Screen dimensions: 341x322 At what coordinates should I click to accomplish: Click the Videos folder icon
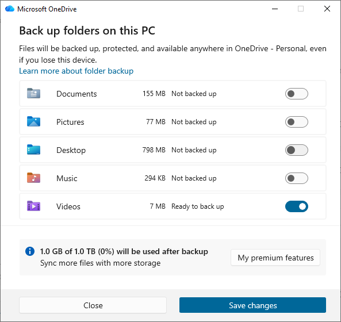[33, 206]
